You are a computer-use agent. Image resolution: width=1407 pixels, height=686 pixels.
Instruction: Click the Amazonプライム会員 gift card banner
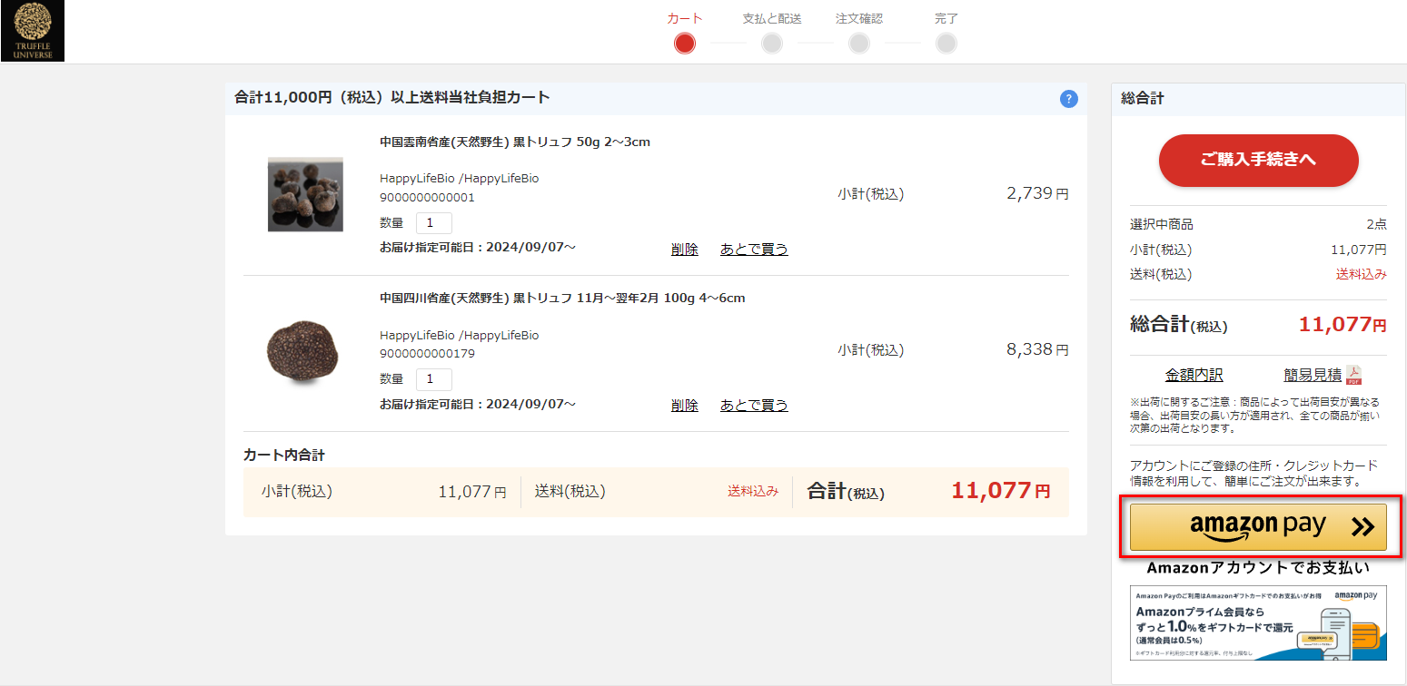tap(1258, 622)
